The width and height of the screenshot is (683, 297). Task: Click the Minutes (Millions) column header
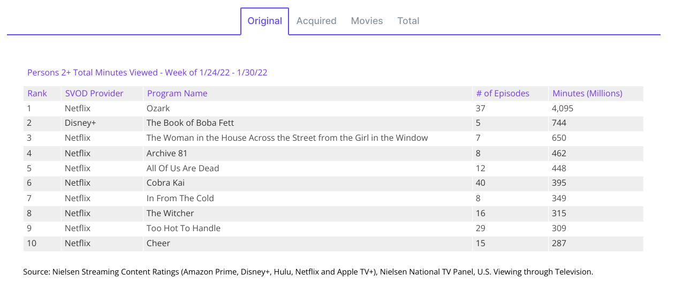click(x=587, y=94)
